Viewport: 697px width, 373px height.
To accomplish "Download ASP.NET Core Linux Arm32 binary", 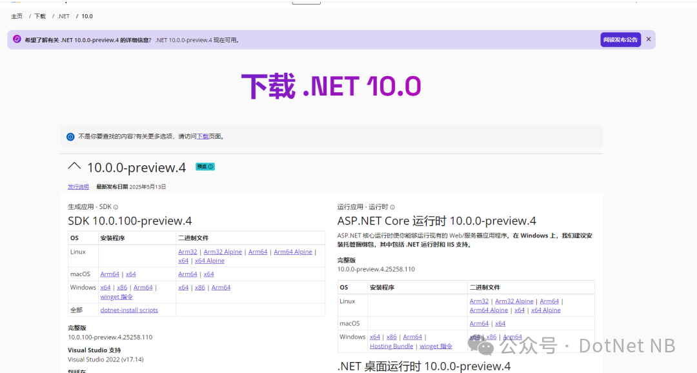I will (x=479, y=301).
